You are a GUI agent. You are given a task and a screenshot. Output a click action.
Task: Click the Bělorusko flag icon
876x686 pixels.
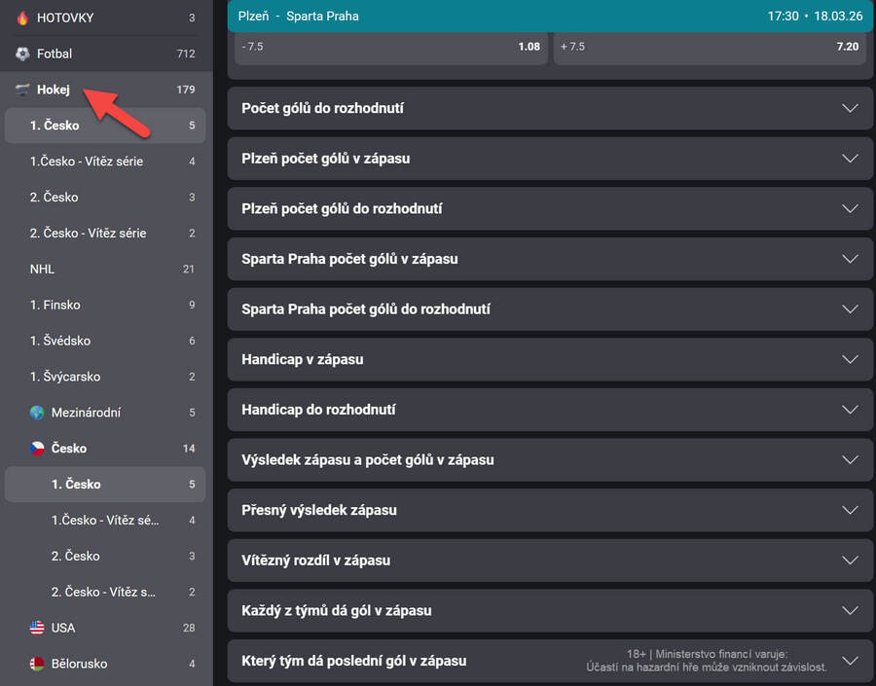37,664
